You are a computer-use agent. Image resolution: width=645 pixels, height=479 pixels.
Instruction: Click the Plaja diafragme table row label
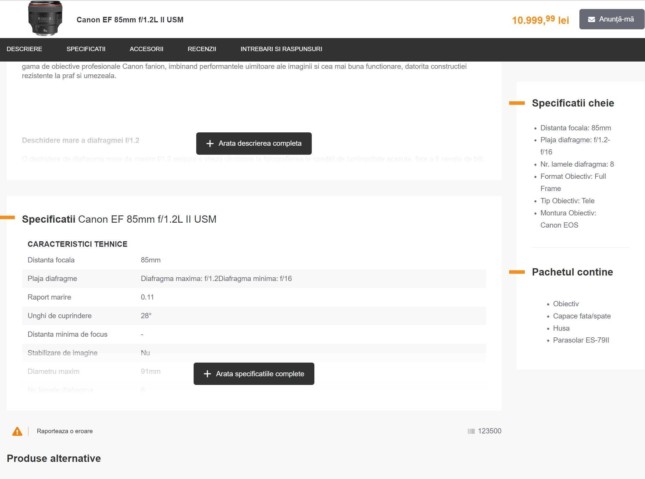click(x=52, y=279)
